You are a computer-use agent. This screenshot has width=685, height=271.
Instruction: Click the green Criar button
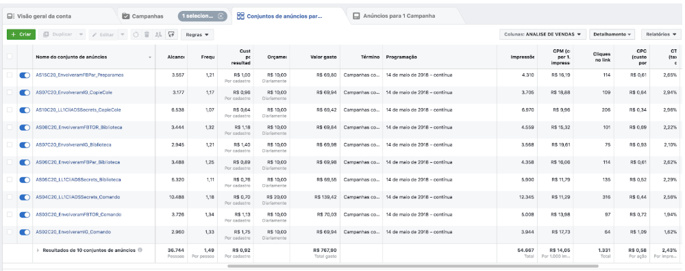tap(21, 34)
